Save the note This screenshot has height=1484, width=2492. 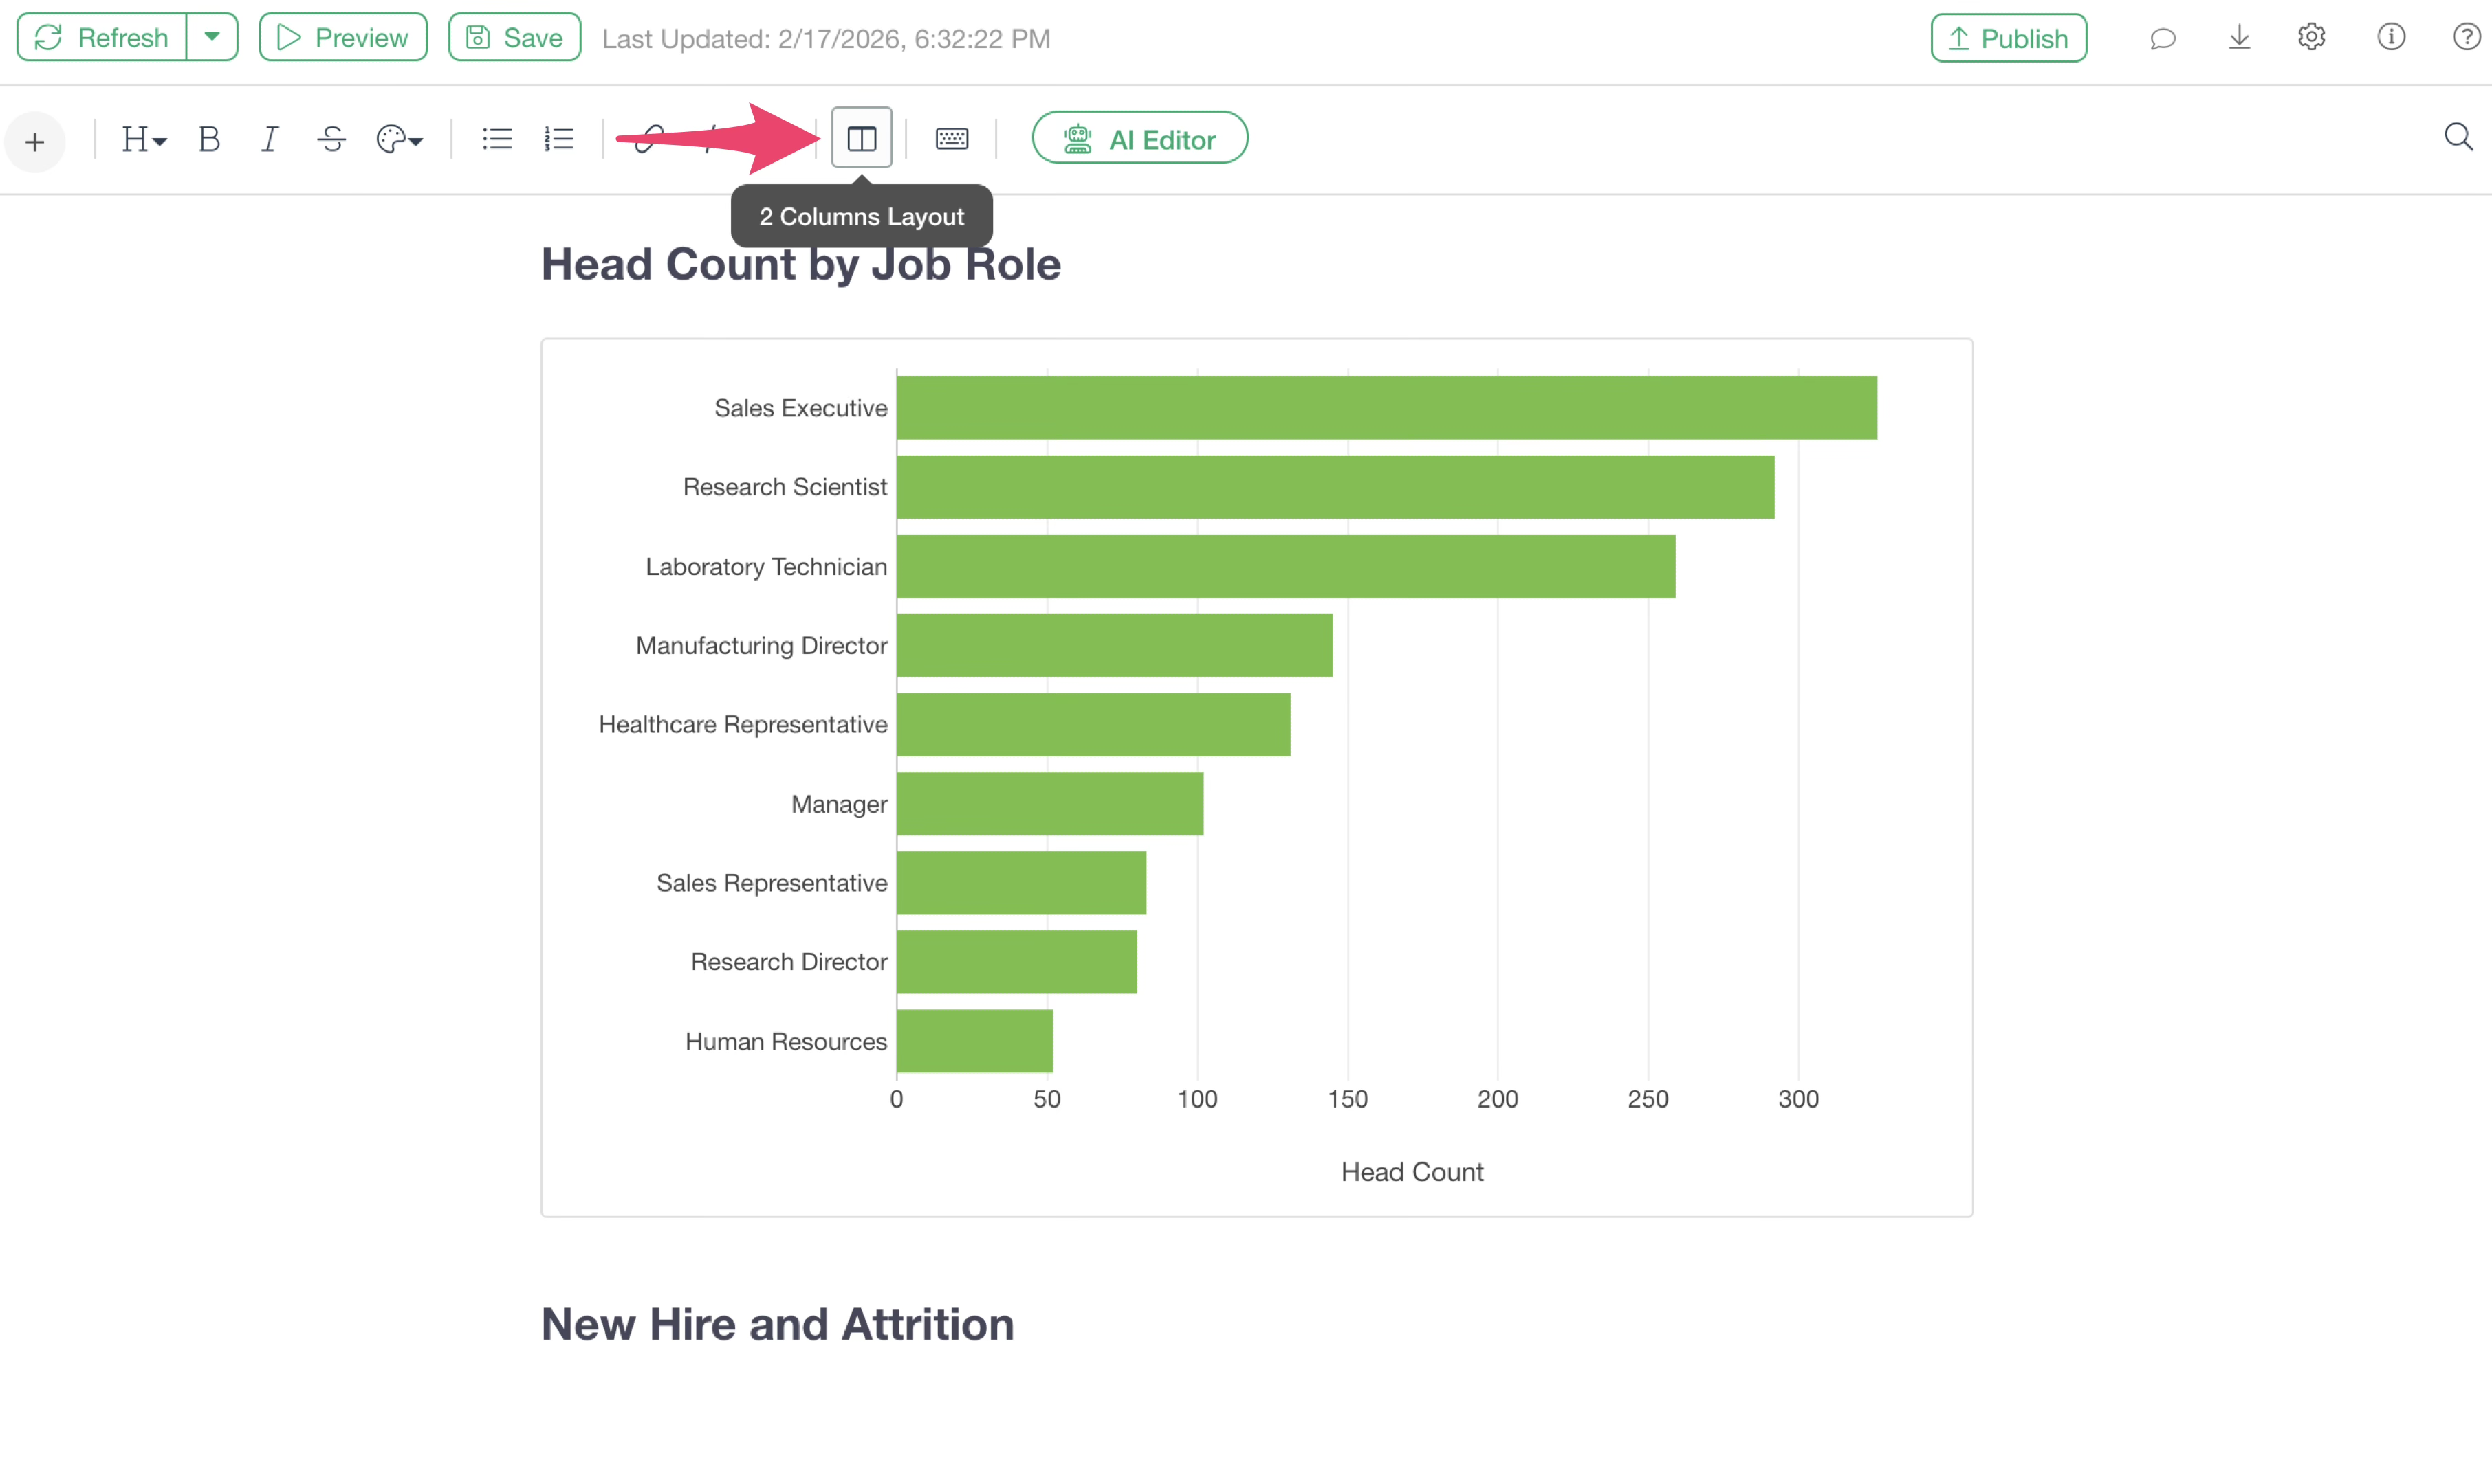[514, 37]
